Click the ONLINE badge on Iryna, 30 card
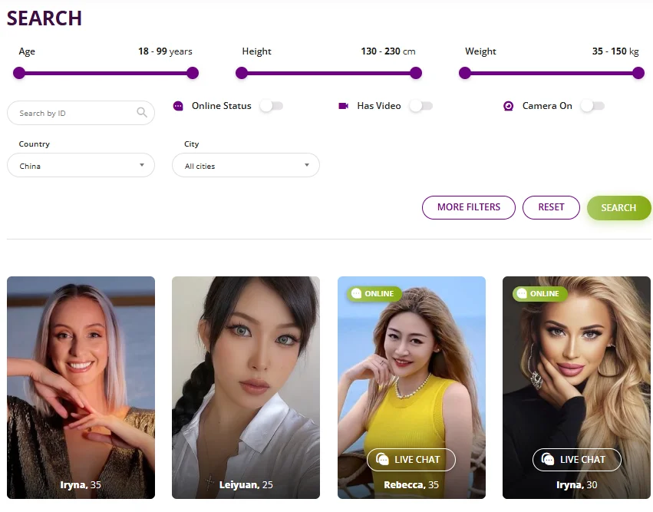653x512 pixels. [539, 294]
